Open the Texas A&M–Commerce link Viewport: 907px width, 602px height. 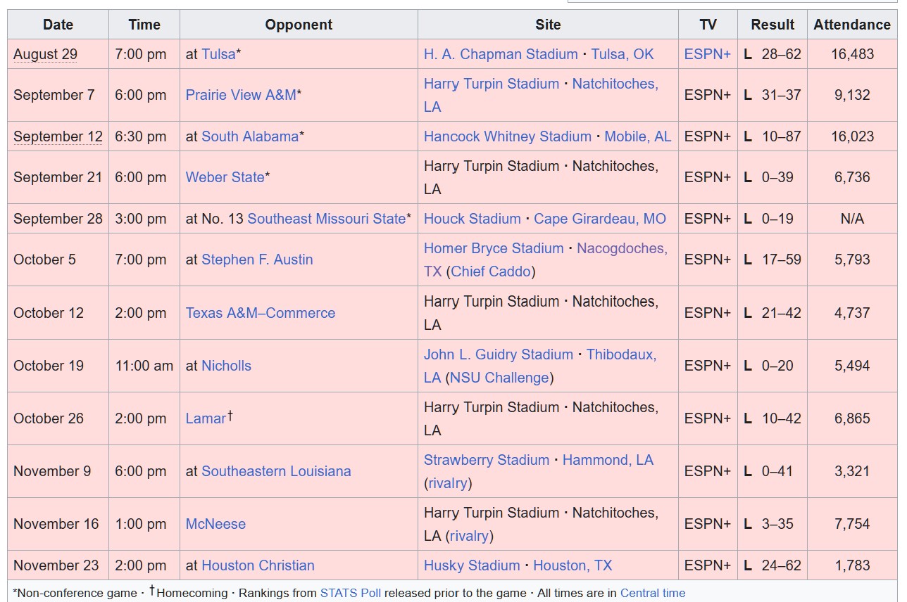[261, 313]
